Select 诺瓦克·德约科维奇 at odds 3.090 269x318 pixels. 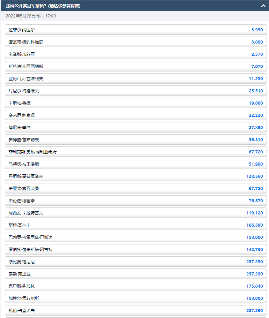(x=136, y=42)
